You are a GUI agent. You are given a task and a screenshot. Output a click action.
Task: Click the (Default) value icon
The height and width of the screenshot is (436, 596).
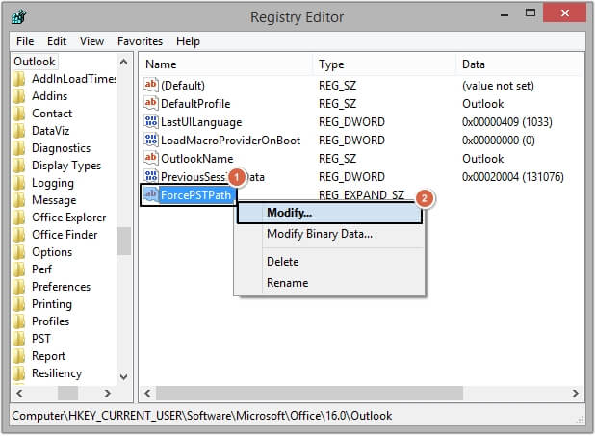[150, 86]
